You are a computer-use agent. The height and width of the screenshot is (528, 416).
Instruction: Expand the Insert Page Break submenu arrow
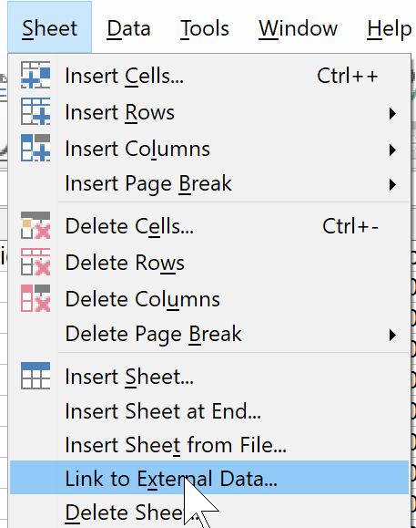(392, 184)
